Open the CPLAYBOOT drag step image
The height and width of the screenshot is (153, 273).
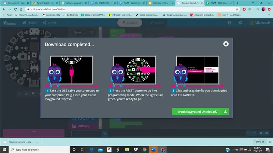pos(198,70)
